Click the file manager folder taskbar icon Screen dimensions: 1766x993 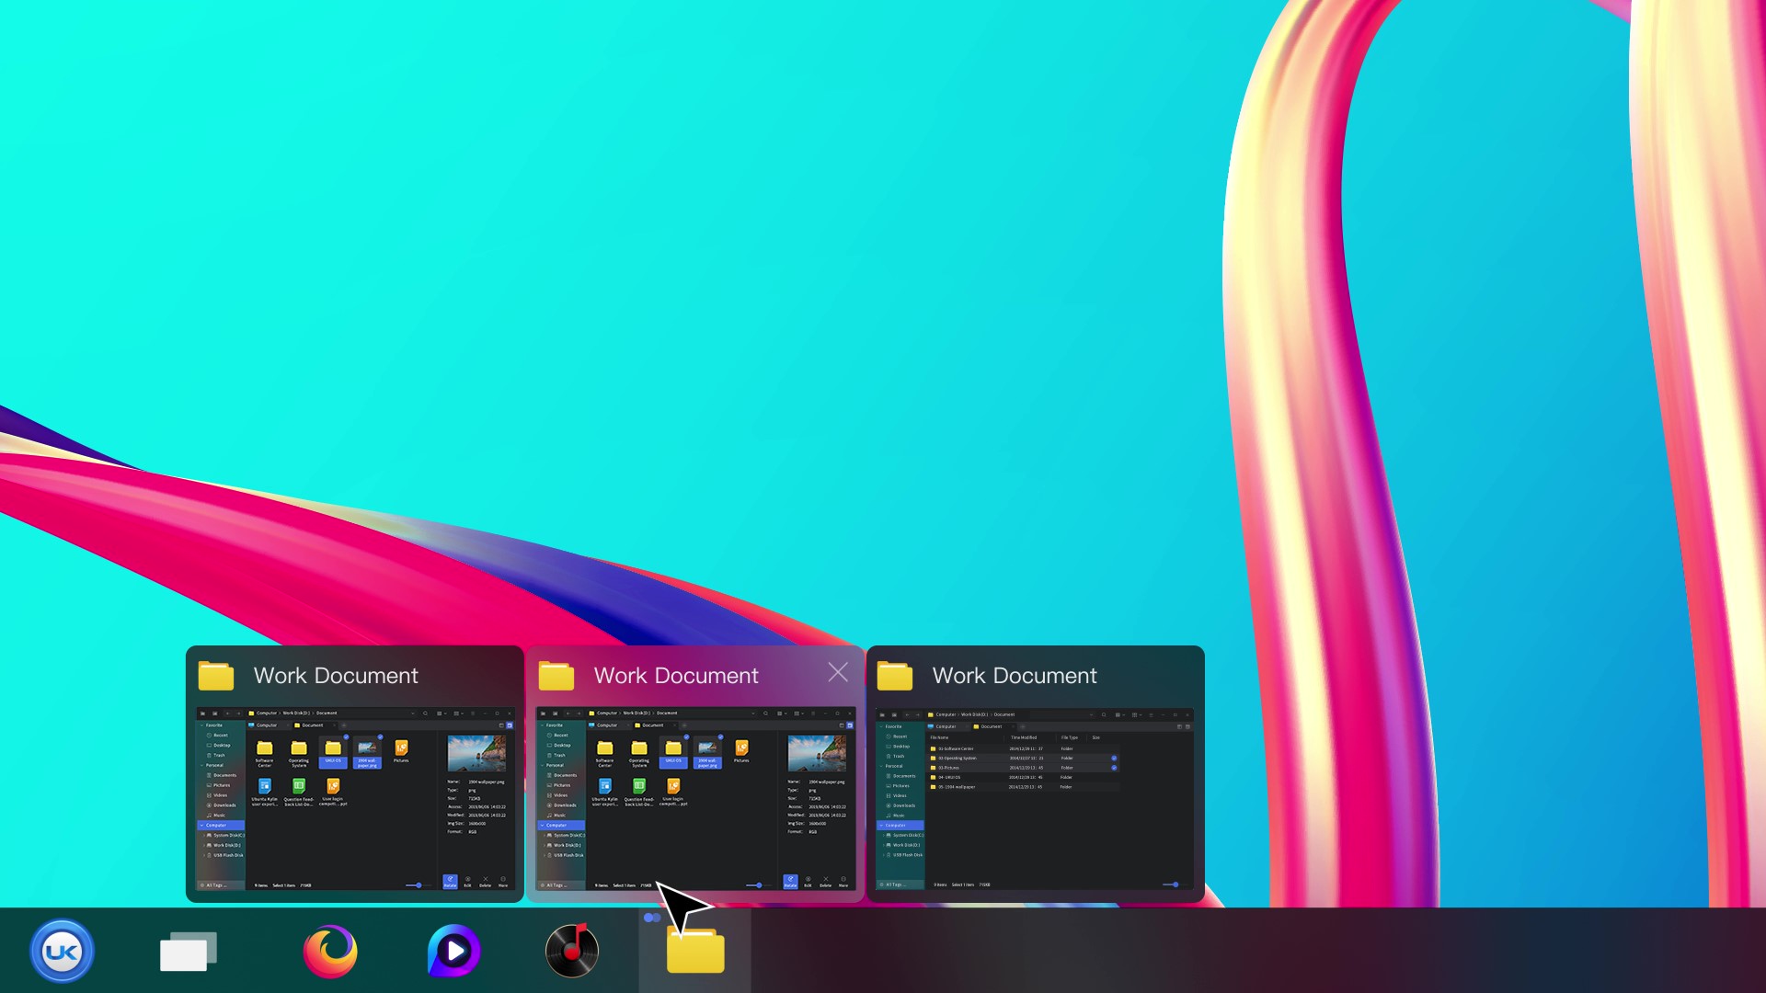695,951
